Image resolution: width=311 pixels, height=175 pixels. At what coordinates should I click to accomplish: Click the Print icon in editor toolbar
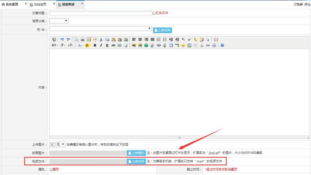point(83,39)
